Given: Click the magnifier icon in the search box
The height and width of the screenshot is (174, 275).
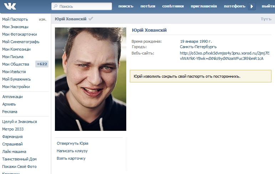Looking at the screenshot, I should point(55,6).
